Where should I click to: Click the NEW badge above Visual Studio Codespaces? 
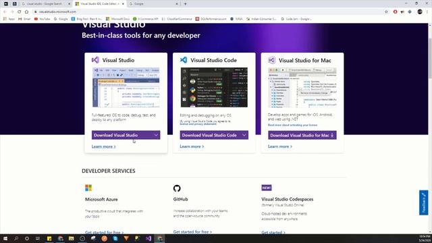(267, 188)
